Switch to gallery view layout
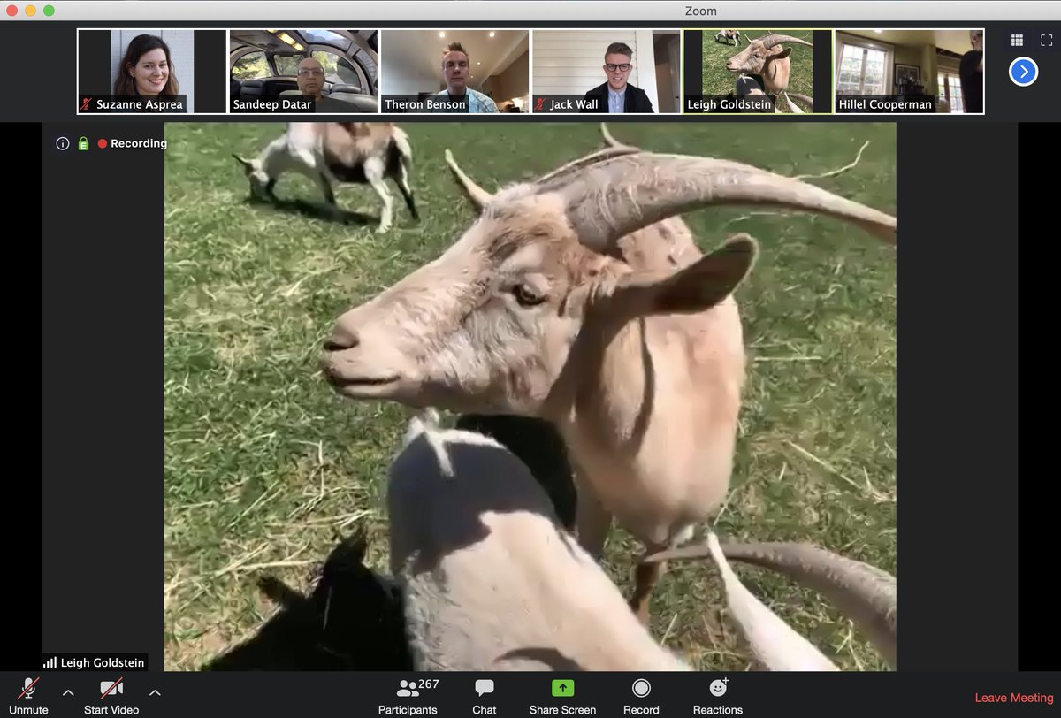The height and width of the screenshot is (718, 1061). pos(1017,40)
